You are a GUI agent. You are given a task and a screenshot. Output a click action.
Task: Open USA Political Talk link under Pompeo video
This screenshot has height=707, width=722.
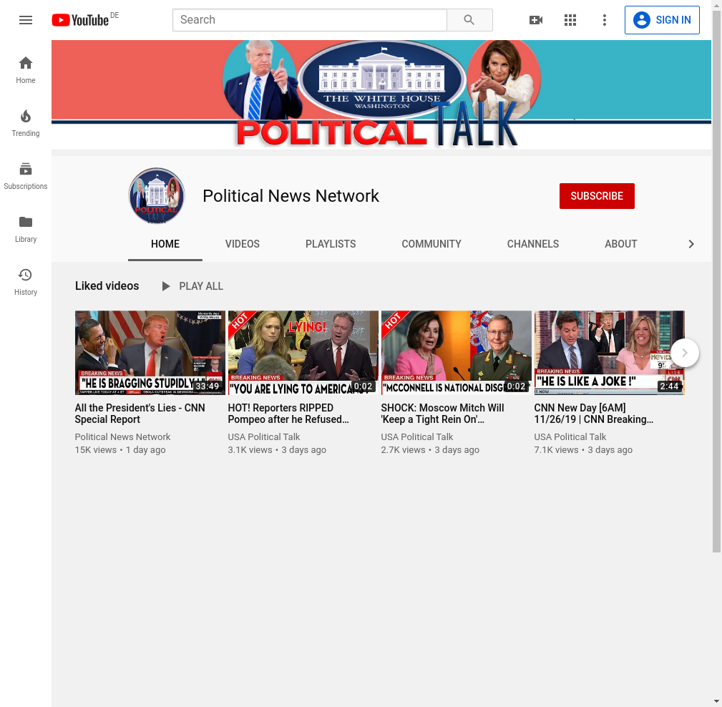(264, 437)
